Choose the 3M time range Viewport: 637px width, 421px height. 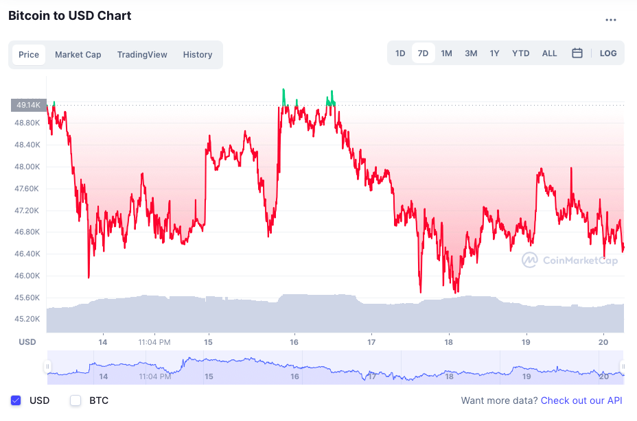471,53
